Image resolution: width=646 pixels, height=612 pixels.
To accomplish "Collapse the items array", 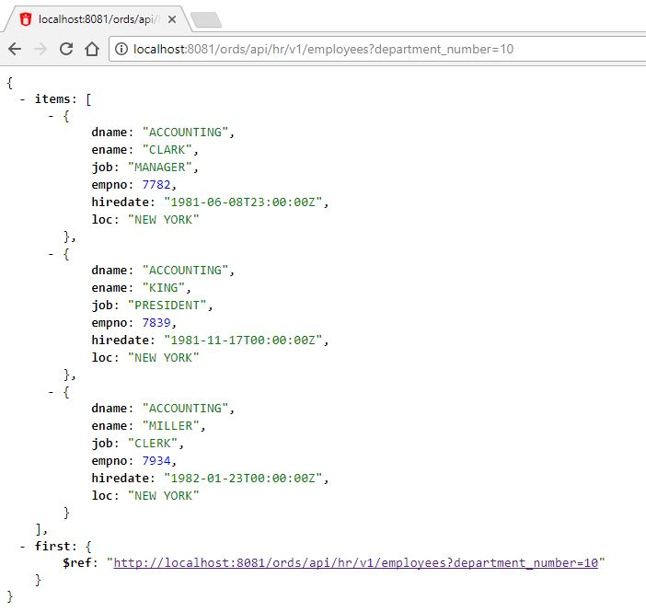I will pos(22,99).
